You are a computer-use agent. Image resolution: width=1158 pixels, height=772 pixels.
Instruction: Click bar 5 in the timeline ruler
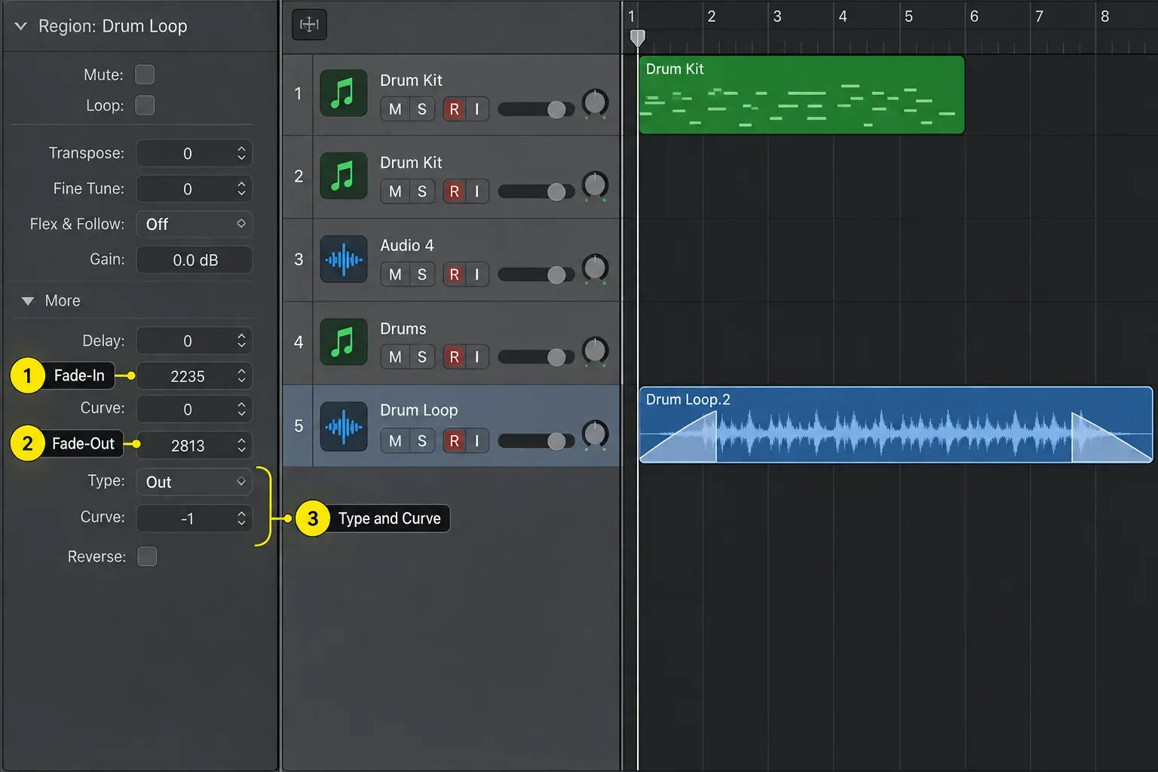tap(908, 17)
